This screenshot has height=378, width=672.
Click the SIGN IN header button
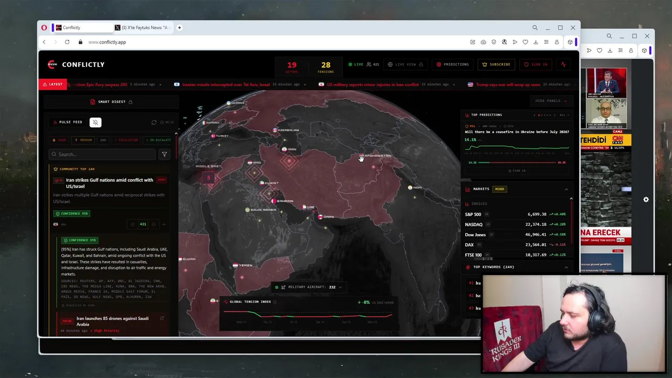pyautogui.click(x=535, y=65)
